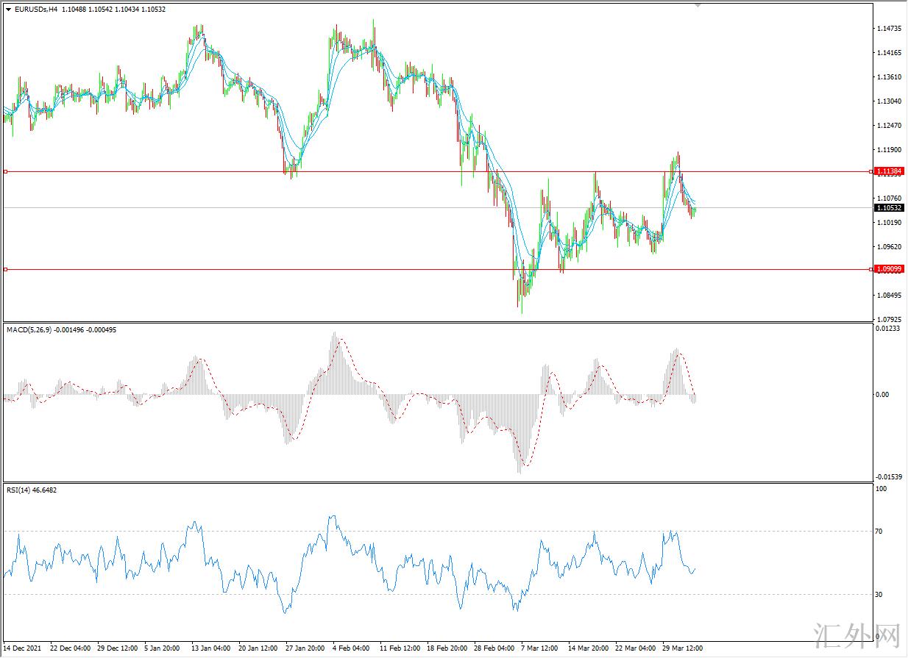Select left handle of the 1.09099 line

coord(6,270)
